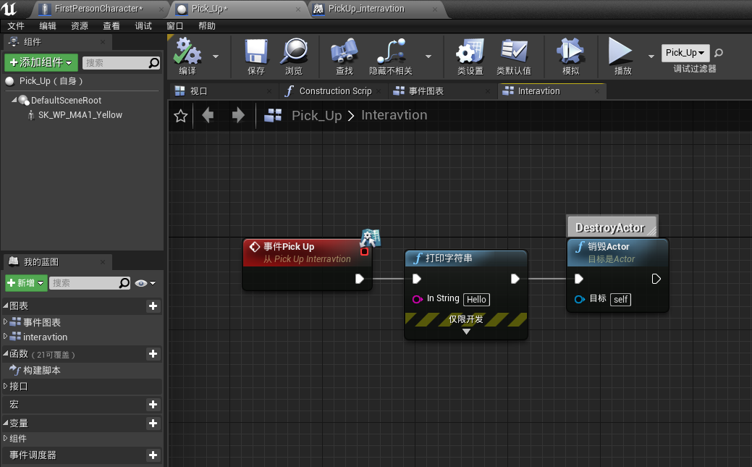Click the Compile (编译) toolbar icon

coord(187,52)
